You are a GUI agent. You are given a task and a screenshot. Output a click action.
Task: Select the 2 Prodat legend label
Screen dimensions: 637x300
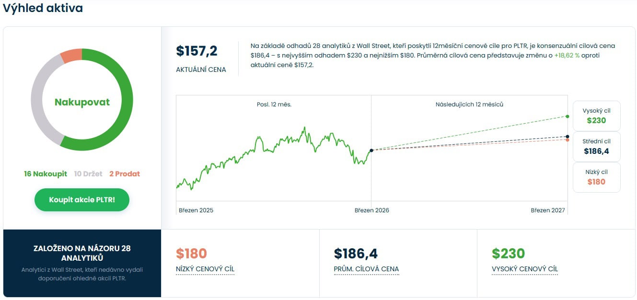(125, 174)
